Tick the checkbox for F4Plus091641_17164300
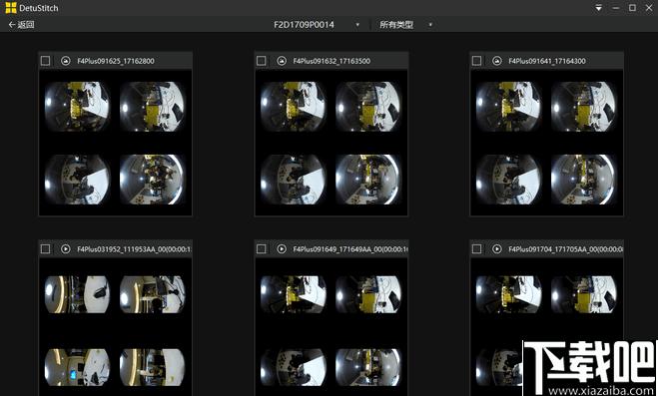Screen dimensions: 658x396 pyautogui.click(x=476, y=61)
